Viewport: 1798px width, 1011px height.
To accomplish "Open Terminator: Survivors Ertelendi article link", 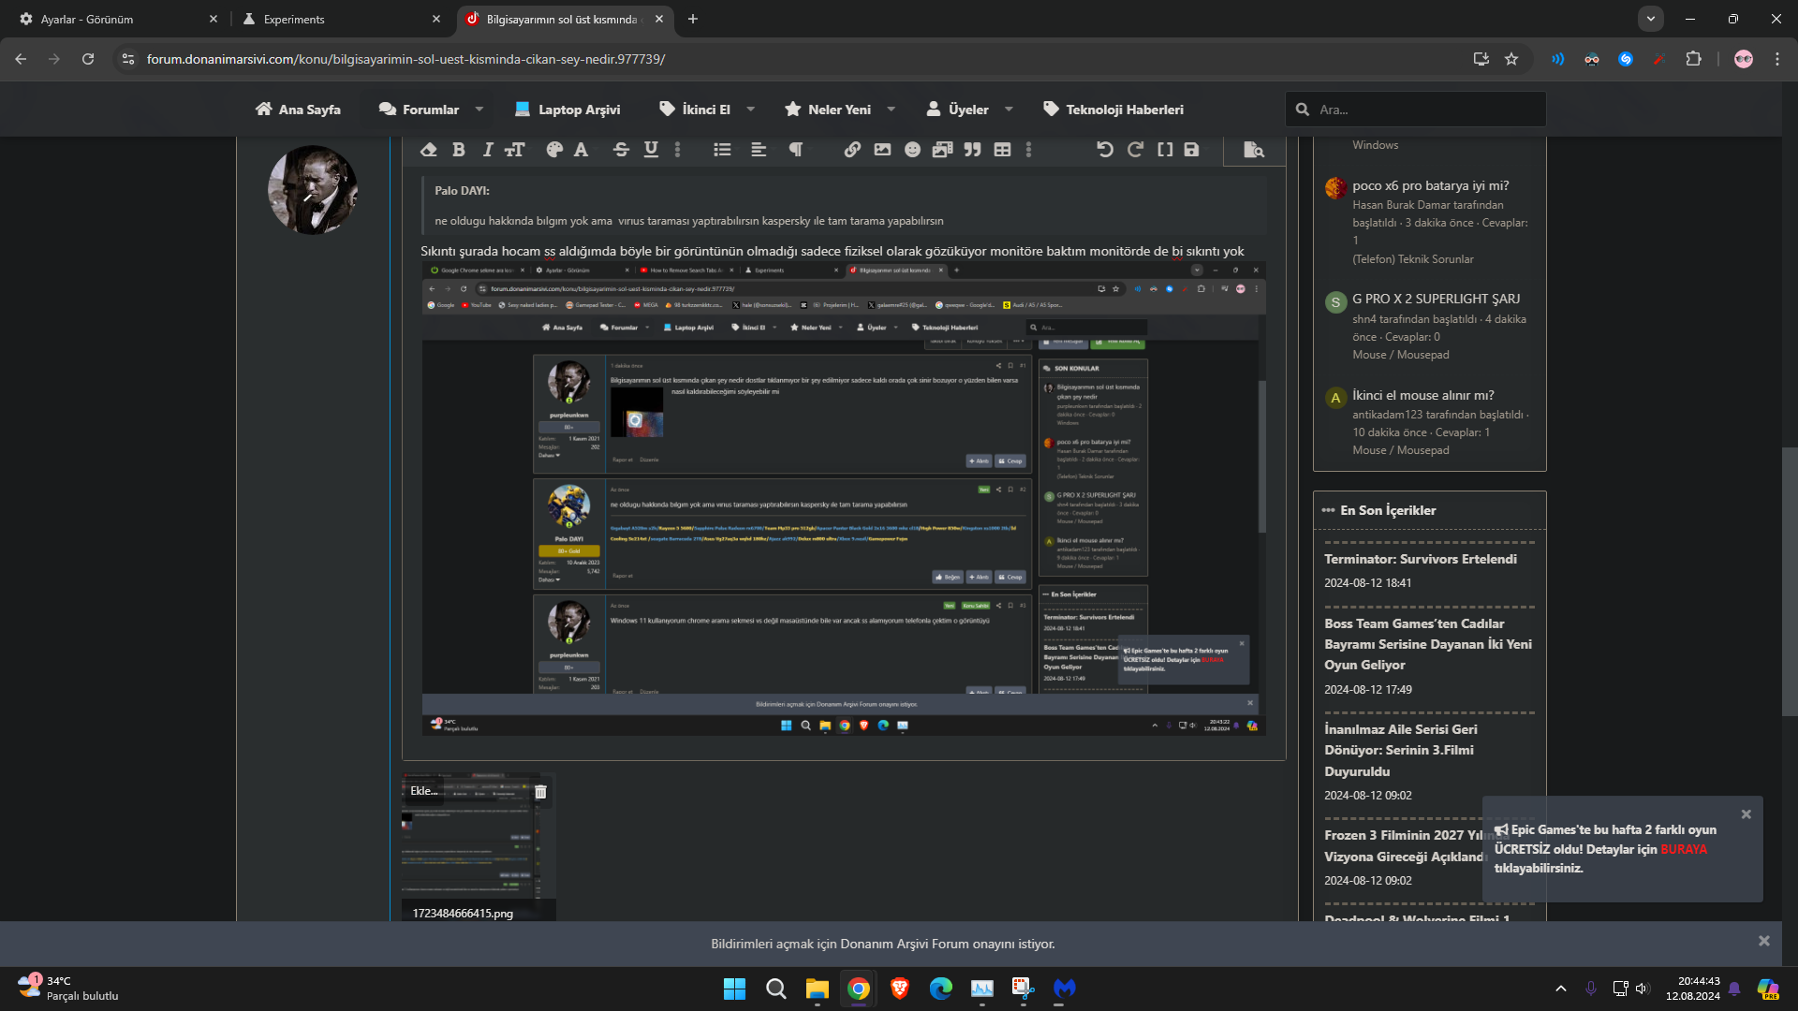I will (1420, 559).
